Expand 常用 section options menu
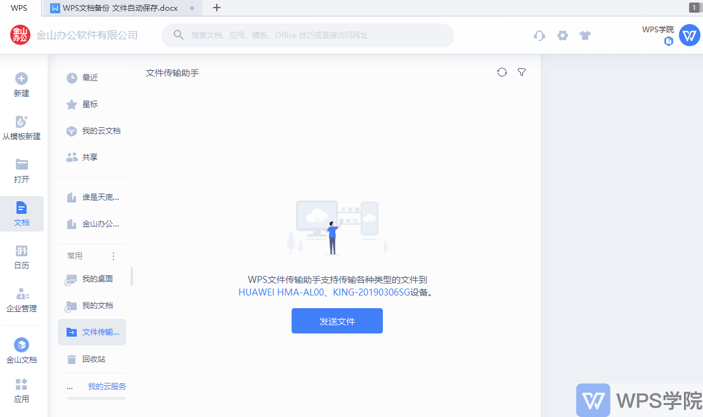Viewport: 703px width, 417px height. pyautogui.click(x=113, y=256)
